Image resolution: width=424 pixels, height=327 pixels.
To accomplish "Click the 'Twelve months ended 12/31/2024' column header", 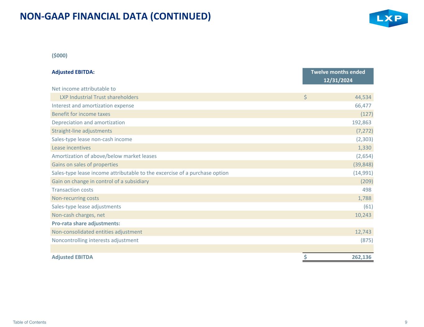I will tap(338, 76).
